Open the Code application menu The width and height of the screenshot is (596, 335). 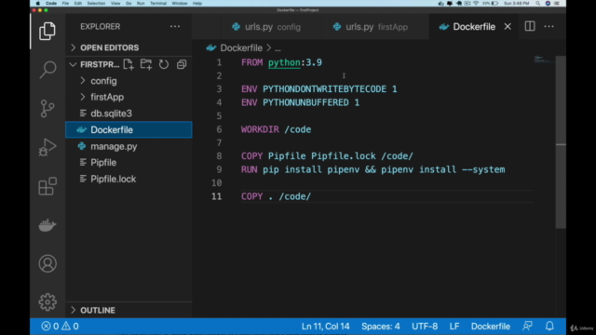coord(51,3)
